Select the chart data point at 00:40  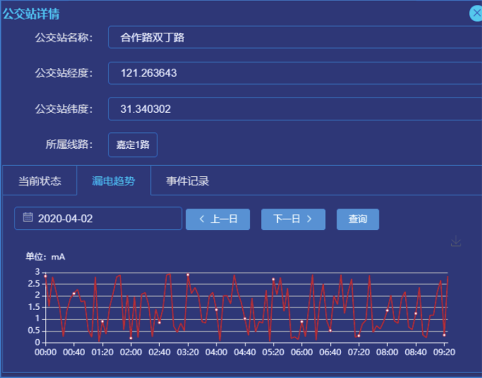pyautogui.click(x=74, y=293)
